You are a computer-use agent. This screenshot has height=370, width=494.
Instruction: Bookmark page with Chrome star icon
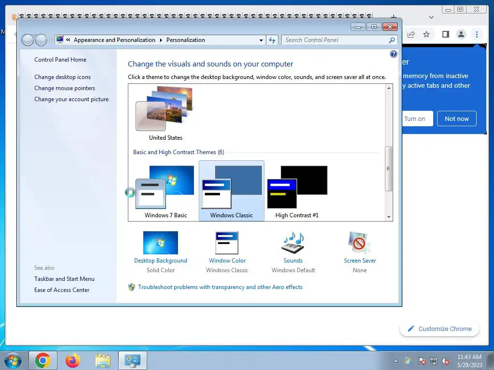click(x=426, y=34)
